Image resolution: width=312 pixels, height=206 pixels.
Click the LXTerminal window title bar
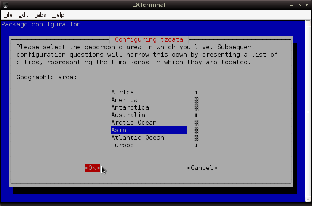156,5
